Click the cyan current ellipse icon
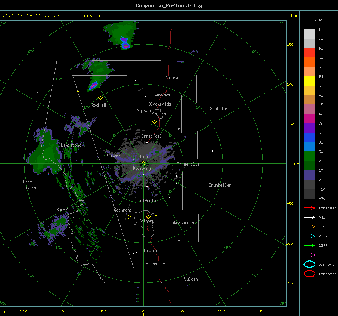 point(309,264)
